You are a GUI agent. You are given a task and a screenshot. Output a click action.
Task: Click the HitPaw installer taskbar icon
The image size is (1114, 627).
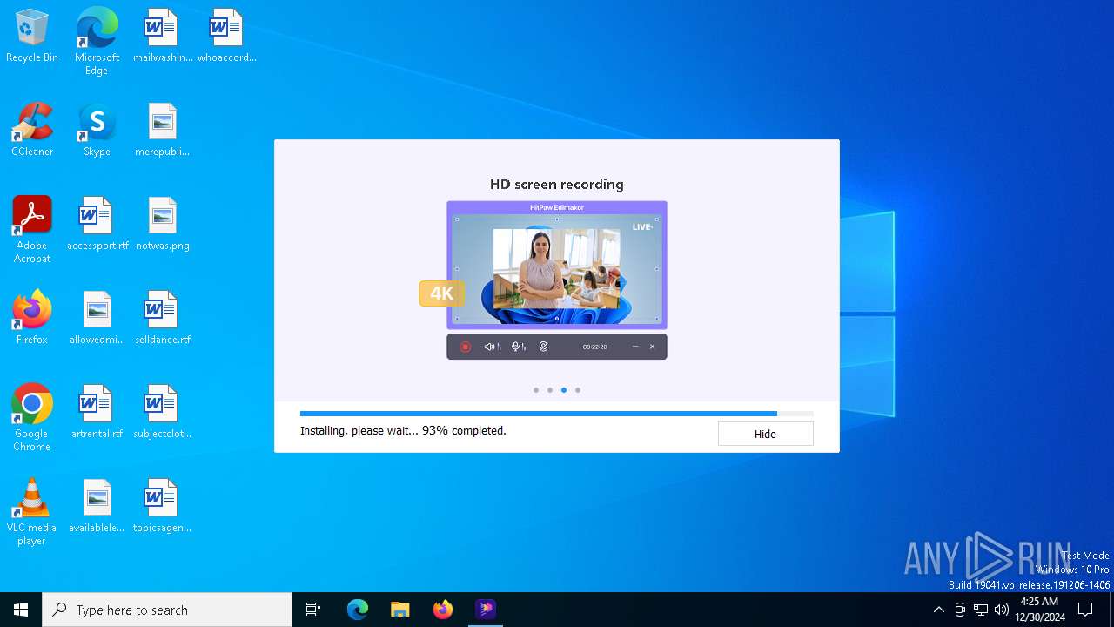tap(486, 610)
